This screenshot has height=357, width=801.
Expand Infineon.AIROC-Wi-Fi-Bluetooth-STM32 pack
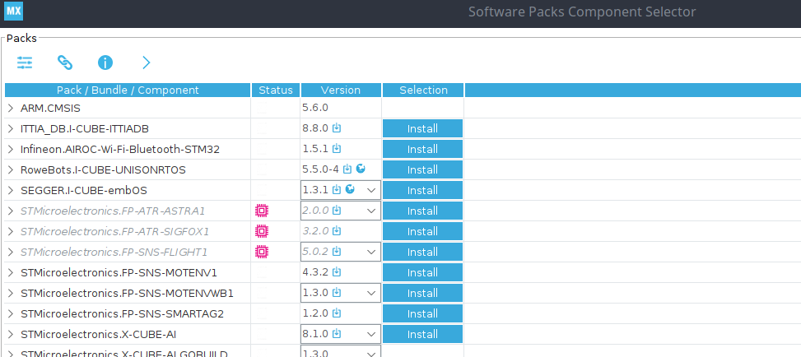(10, 149)
